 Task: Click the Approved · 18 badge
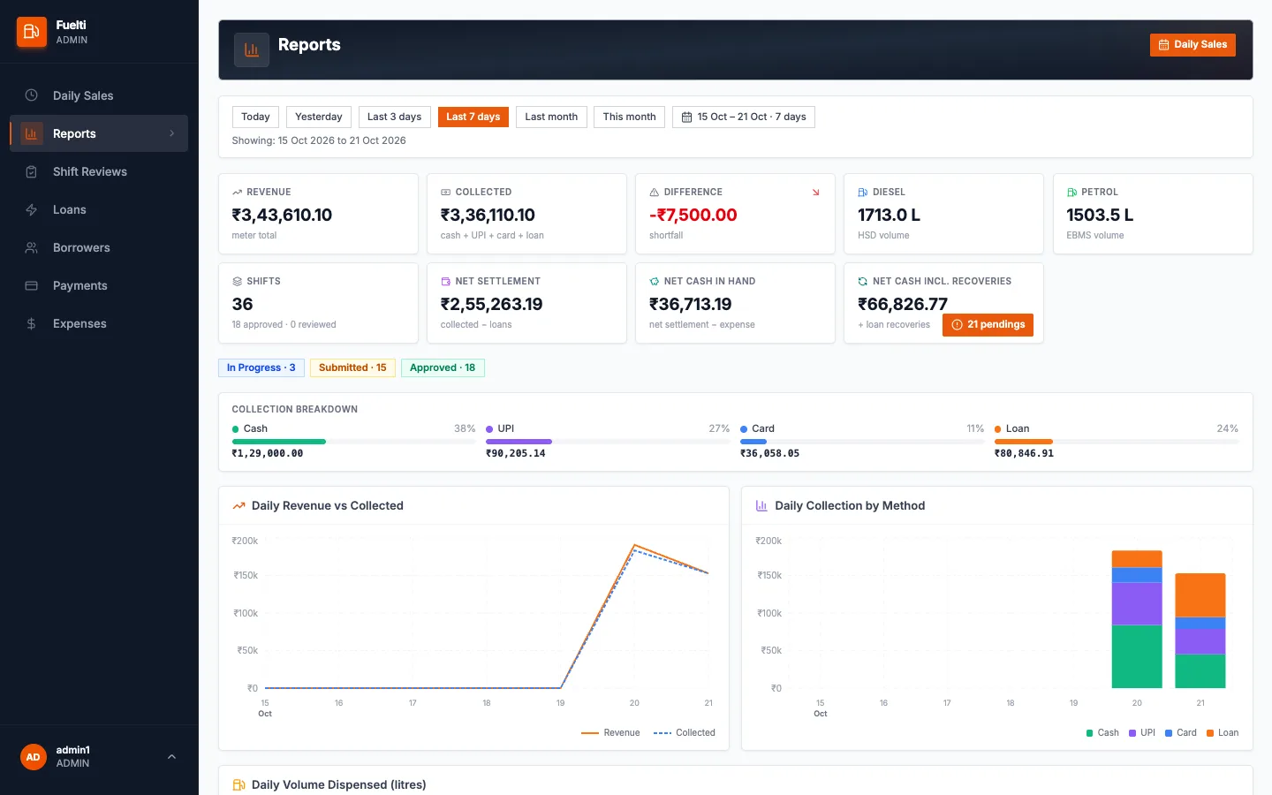coord(443,367)
